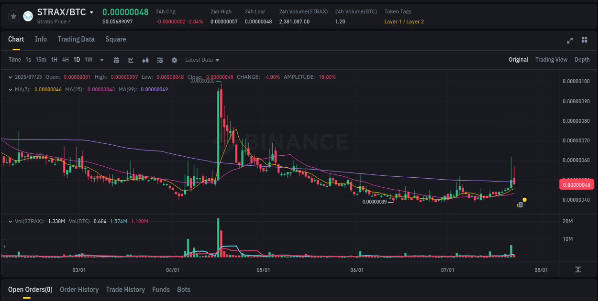Open the Latest Data dropdown
Viewport: 598px width, 301px height.
(202, 60)
